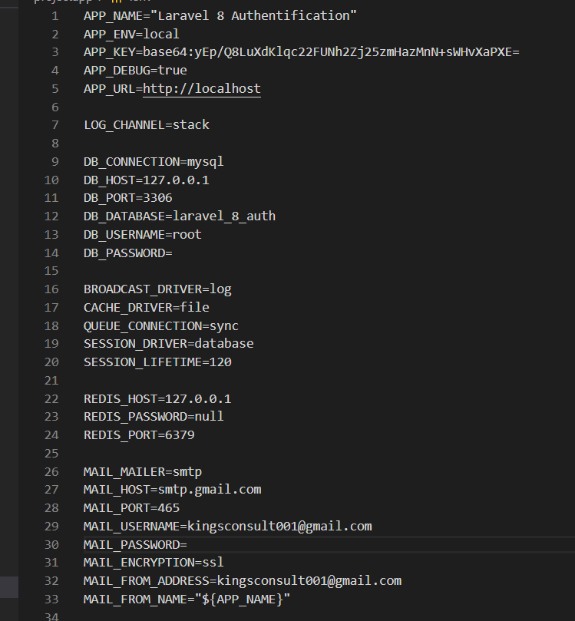Click MAIL_MAILER=smtp text
Viewport: 575px width, 621px height.
tap(143, 471)
